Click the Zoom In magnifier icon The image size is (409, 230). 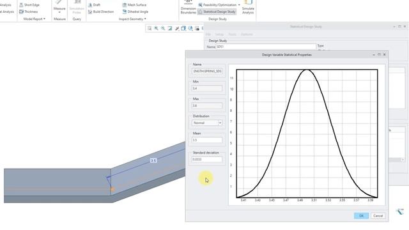click(156, 28)
